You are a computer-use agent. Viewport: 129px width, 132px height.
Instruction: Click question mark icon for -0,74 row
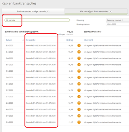[x=79, y=97]
